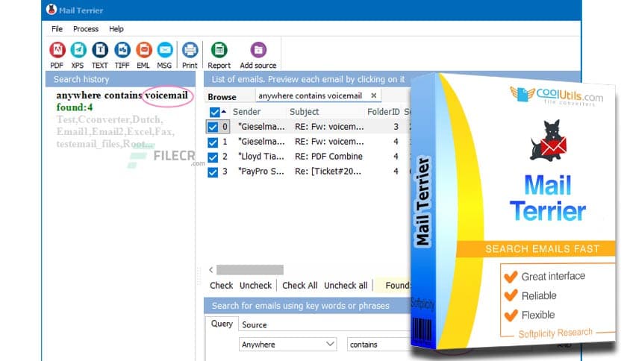Image resolution: width=624 pixels, height=361 pixels.
Task: Click the Uncheck all button
Action: click(x=346, y=286)
